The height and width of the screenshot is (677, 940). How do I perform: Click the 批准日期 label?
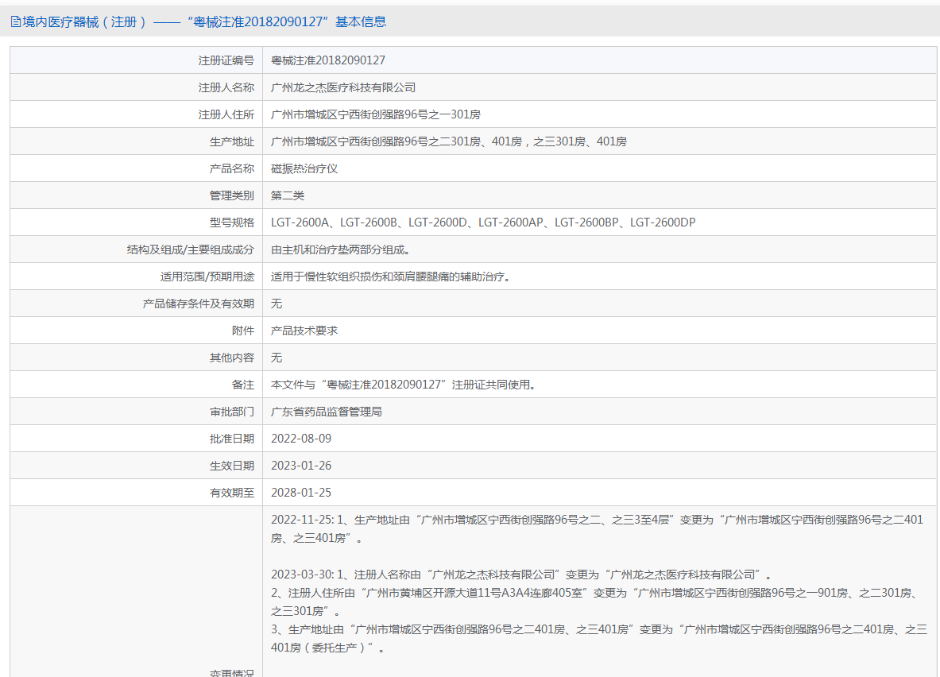coord(231,439)
